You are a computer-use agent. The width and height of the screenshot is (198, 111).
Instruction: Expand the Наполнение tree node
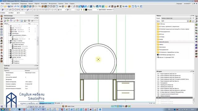(x=9, y=34)
